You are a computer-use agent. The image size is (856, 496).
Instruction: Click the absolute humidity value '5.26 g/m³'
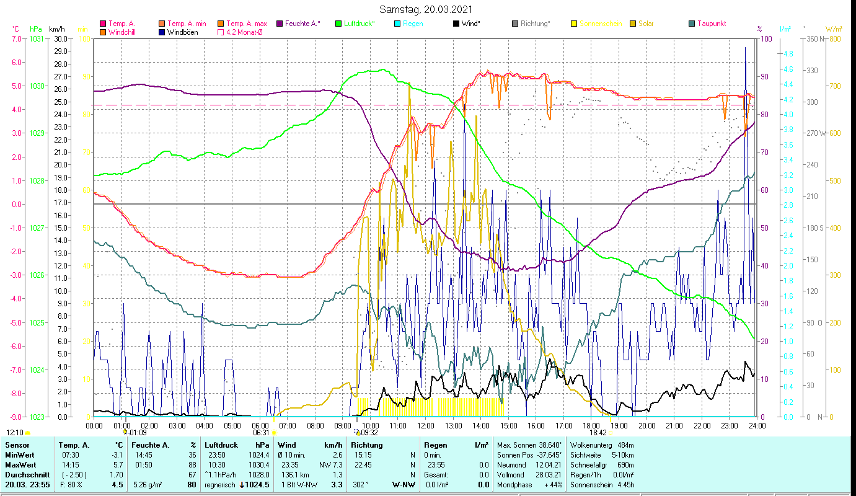click(148, 485)
